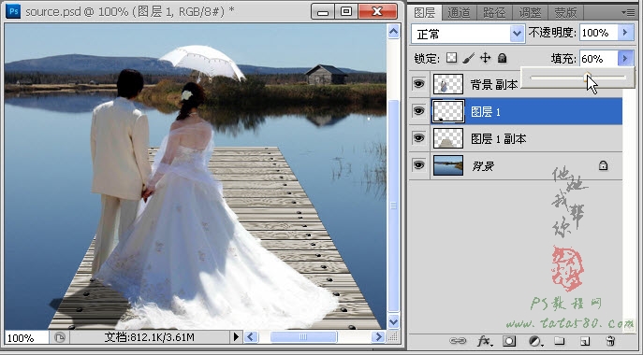Click the vertical scrollbar thumb
Image resolution: width=643 pixels, height=355 pixels.
393,206
